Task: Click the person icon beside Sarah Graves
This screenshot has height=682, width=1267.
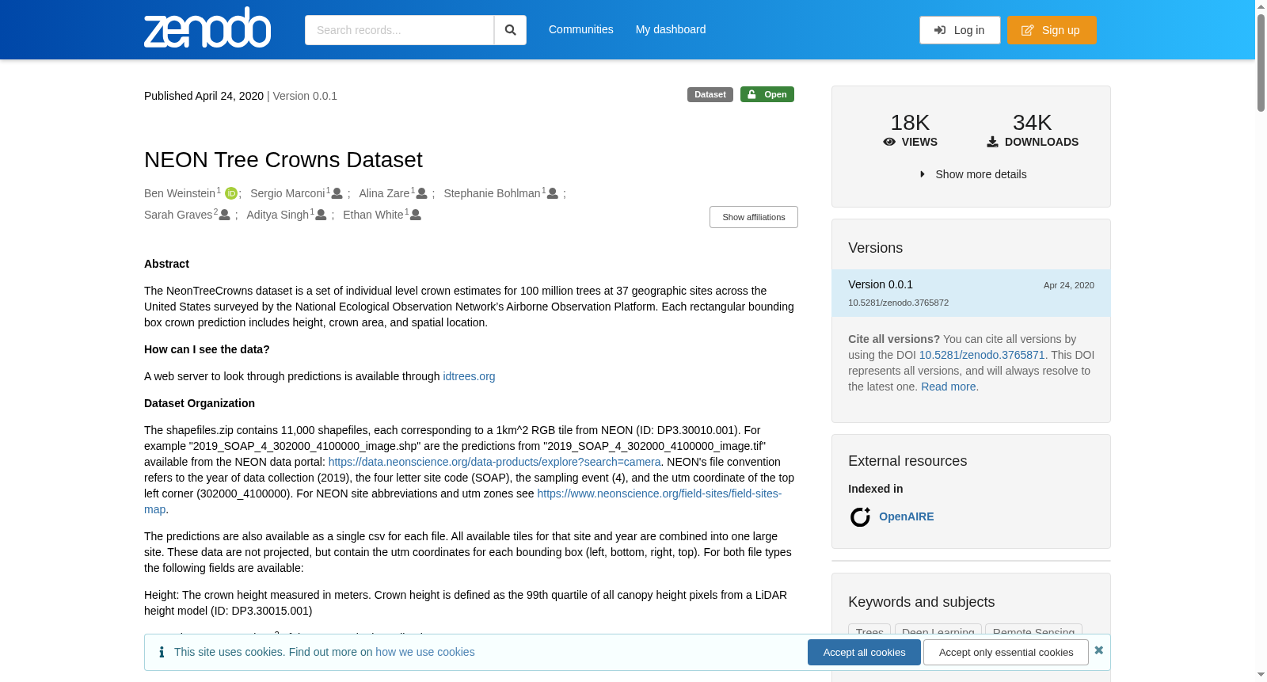Action: tap(225, 215)
